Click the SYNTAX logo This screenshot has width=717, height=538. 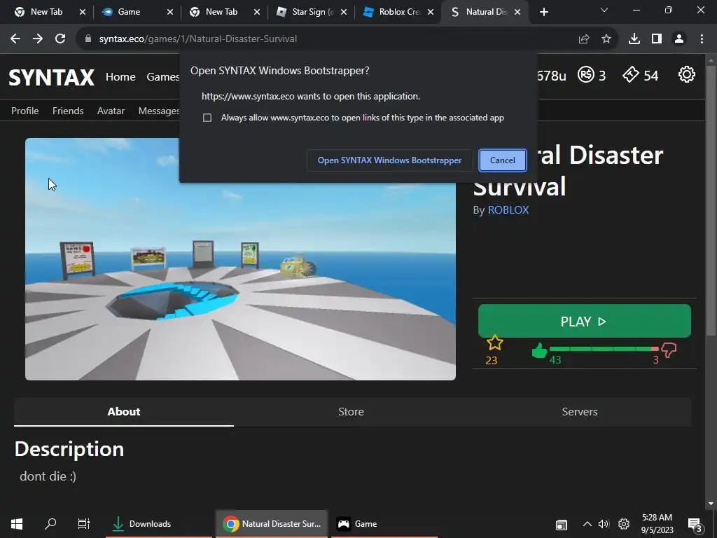[x=52, y=77]
